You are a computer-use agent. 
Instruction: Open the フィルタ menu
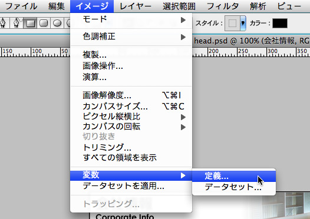click(x=223, y=6)
